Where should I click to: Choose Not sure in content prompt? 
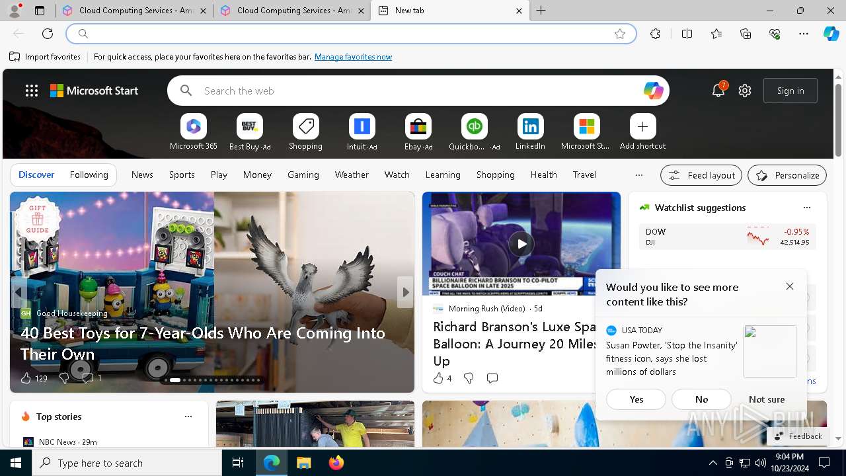pos(767,399)
